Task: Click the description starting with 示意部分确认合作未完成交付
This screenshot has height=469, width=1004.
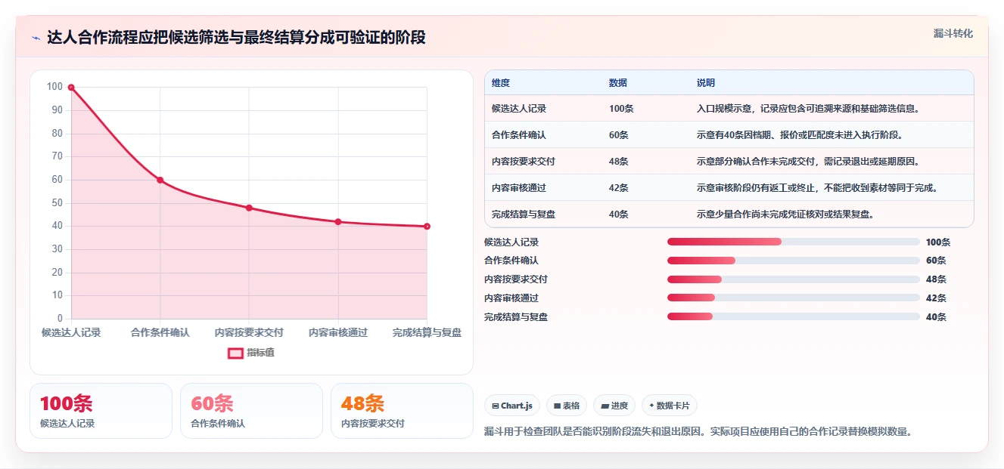Action: click(808, 162)
